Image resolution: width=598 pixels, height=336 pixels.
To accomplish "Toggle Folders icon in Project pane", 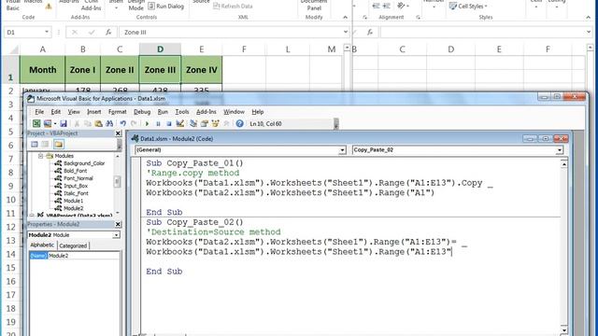I will pos(58,144).
